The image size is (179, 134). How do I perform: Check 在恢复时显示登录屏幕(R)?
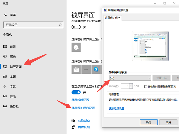coord(146,87)
